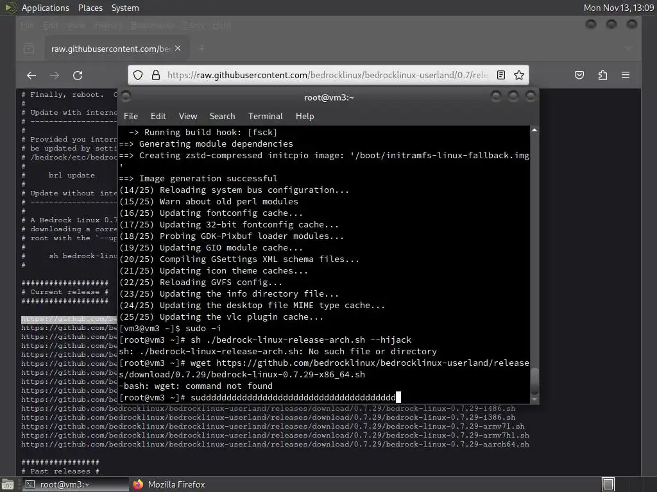
Task: Click the bedrock-linux-0.7.29-aarch64.sh URL line
Action: (x=275, y=445)
